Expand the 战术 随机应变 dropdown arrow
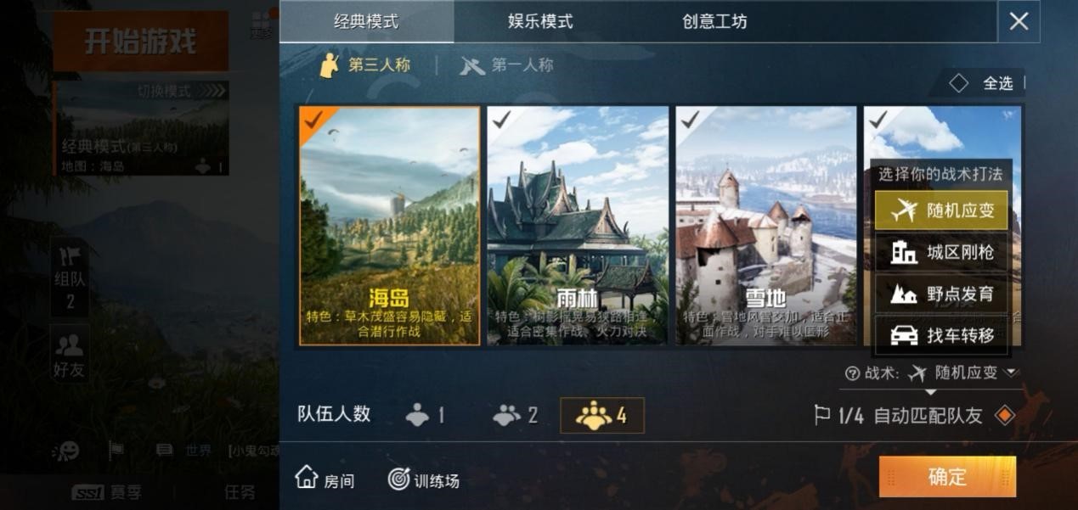 point(1011,373)
